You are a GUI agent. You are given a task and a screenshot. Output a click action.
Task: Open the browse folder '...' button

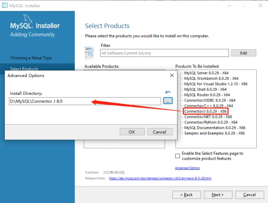pos(168,101)
